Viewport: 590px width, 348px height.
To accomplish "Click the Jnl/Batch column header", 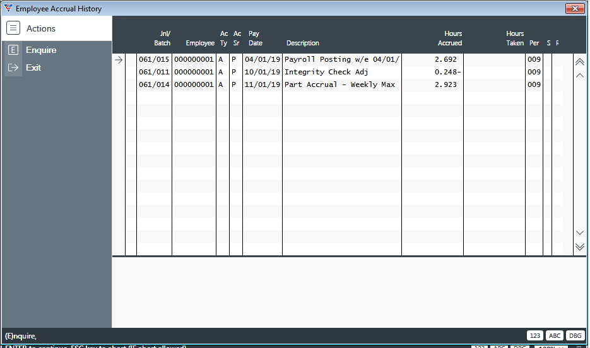I will [162, 38].
